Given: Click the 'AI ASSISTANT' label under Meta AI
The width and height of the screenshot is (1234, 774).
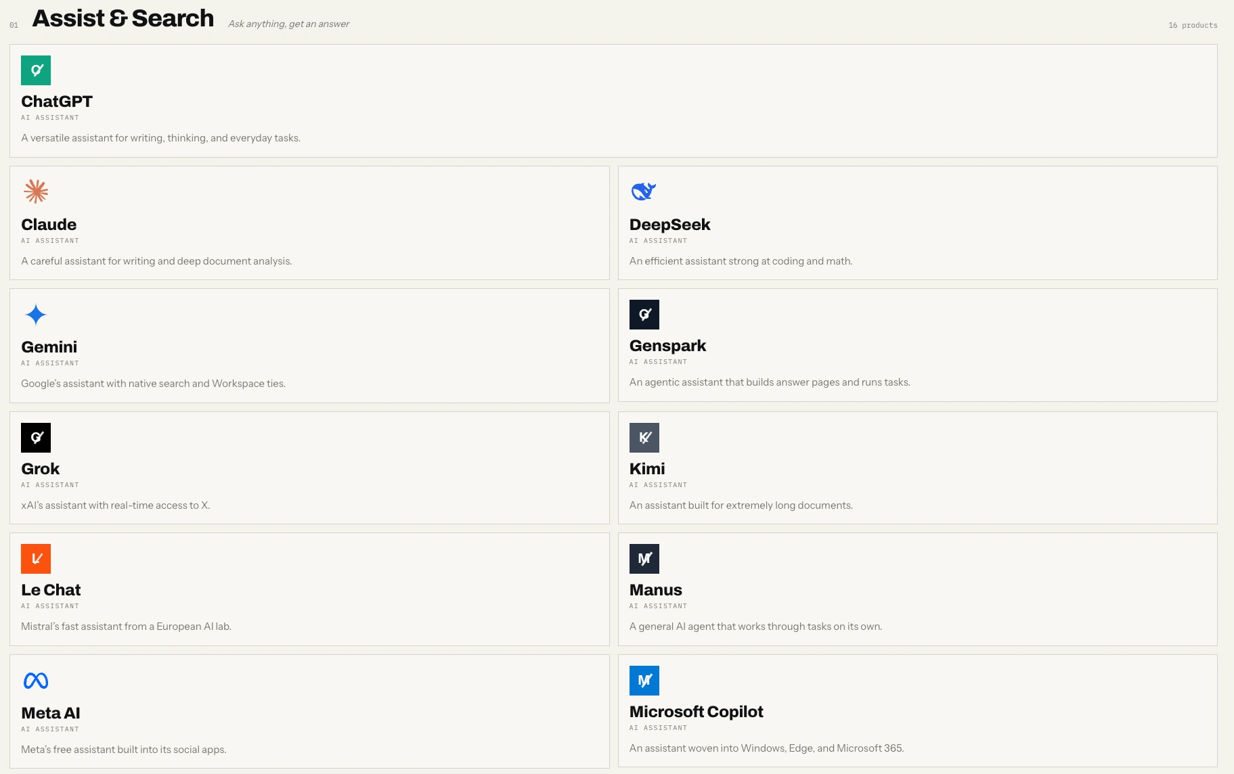Looking at the screenshot, I should (x=50, y=729).
